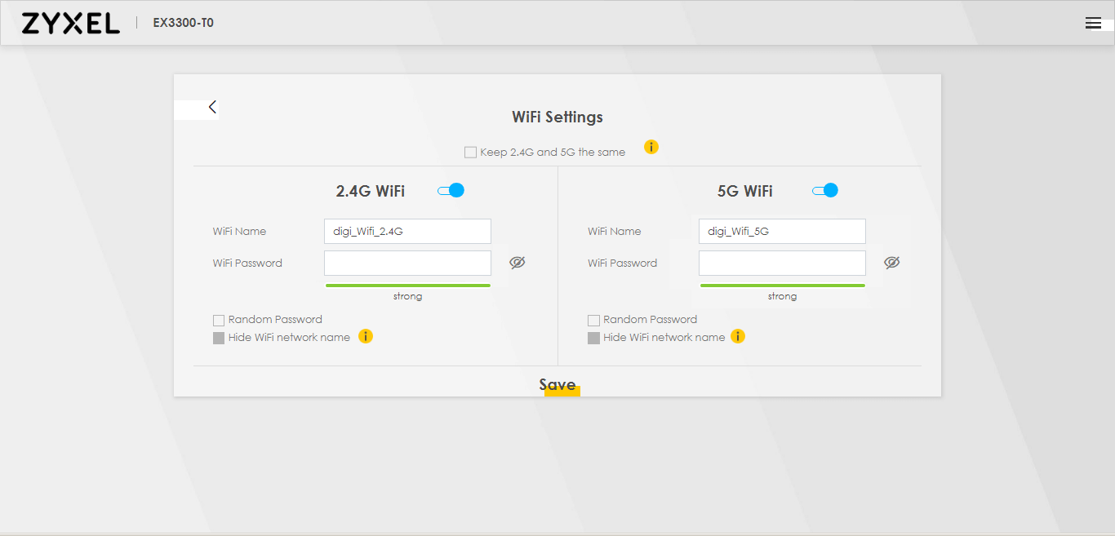Click the back arrow icon

[x=212, y=107]
